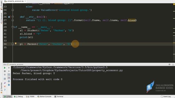
Task: Open the Terminal tool window
Action: [59, 97]
